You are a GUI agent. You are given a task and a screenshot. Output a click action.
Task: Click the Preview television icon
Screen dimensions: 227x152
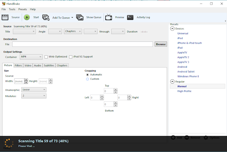coord(109,17)
